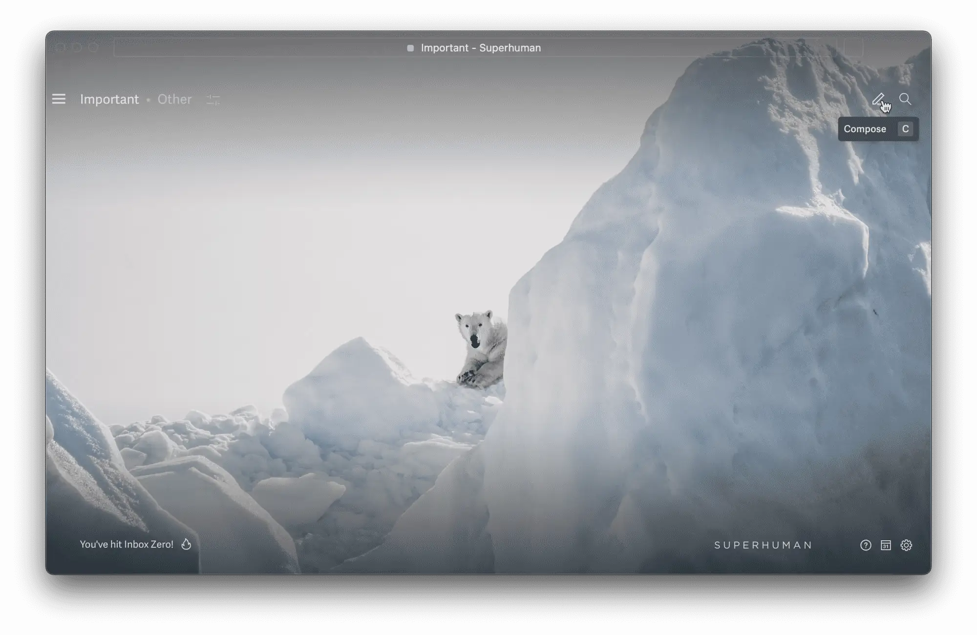The image size is (977, 635).
Task: Click the Help icon at bottom right
Action: pyautogui.click(x=865, y=545)
